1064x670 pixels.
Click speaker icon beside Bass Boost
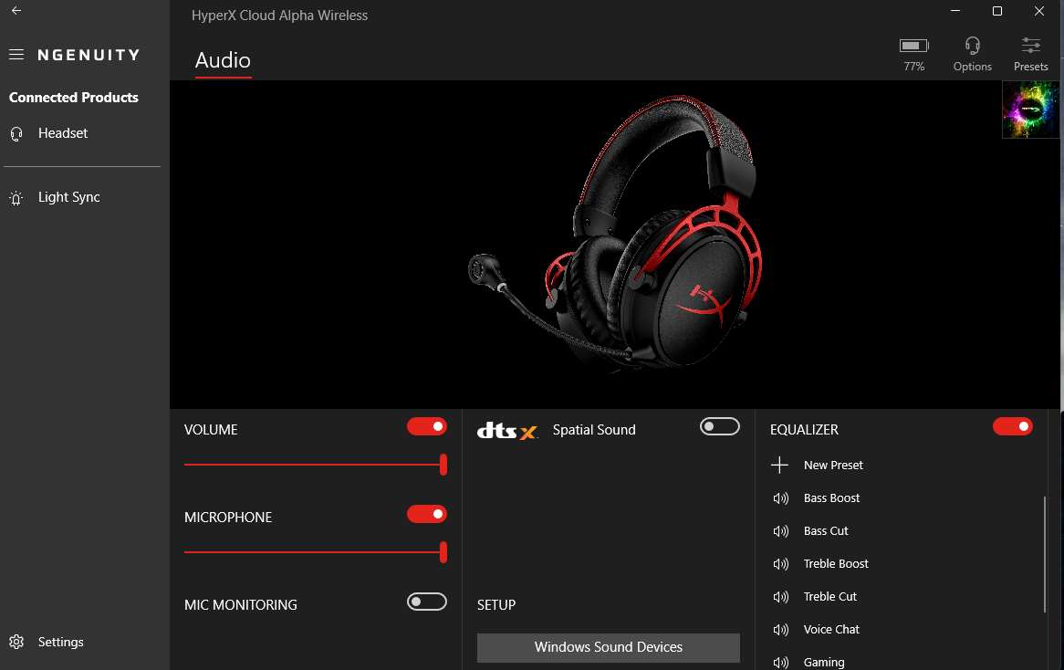(x=780, y=498)
